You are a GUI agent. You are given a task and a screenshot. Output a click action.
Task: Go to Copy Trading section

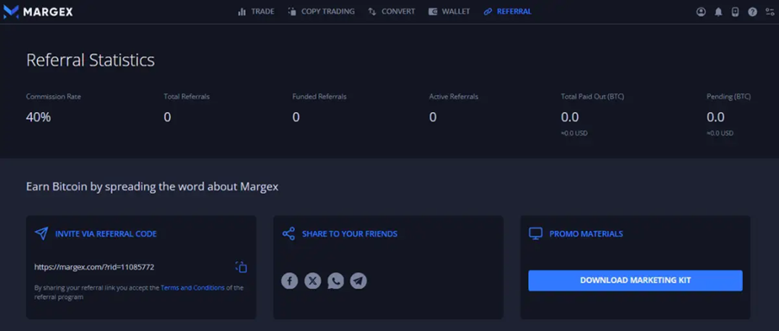[x=322, y=11]
